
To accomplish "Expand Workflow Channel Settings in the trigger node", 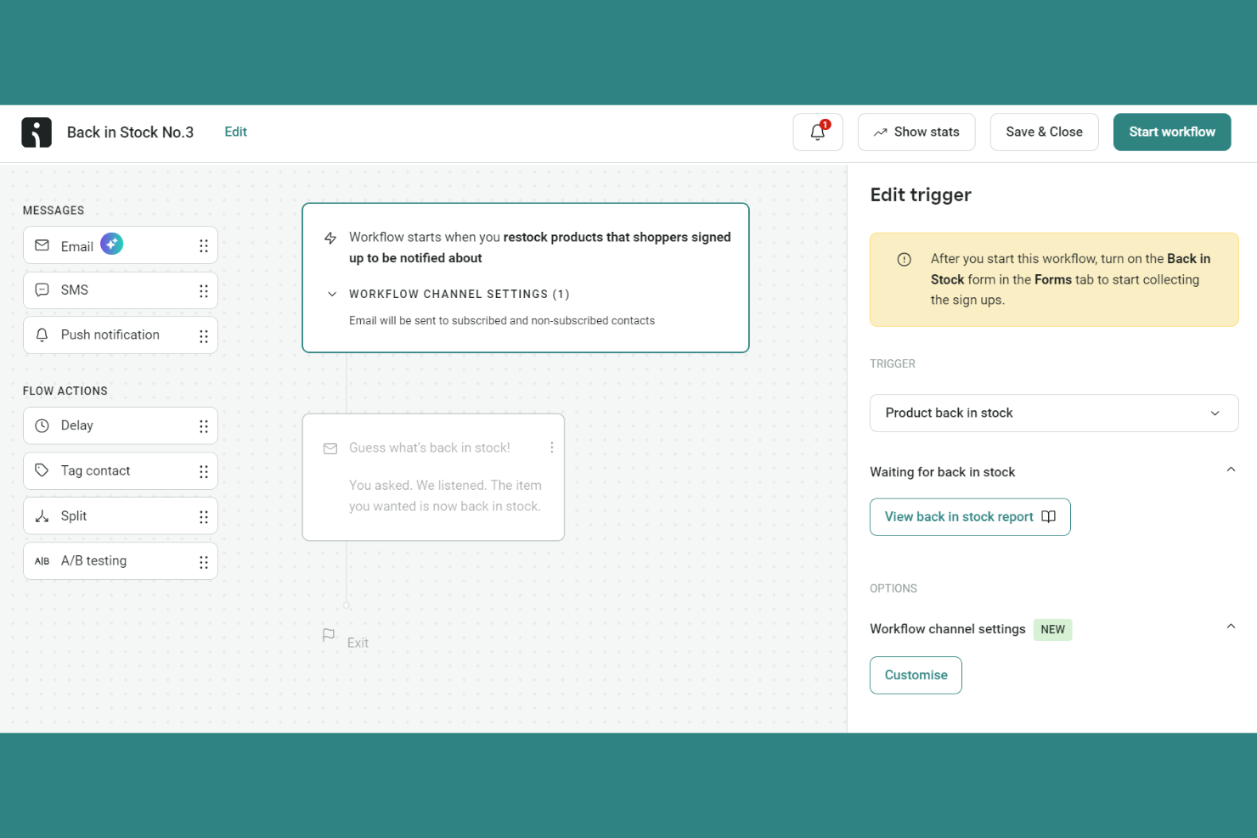I will 332,294.
